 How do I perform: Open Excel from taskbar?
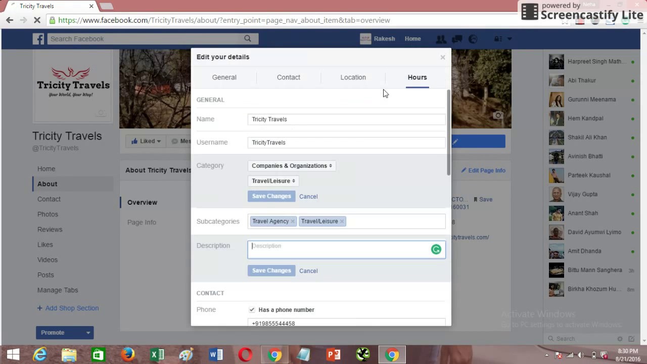click(157, 355)
